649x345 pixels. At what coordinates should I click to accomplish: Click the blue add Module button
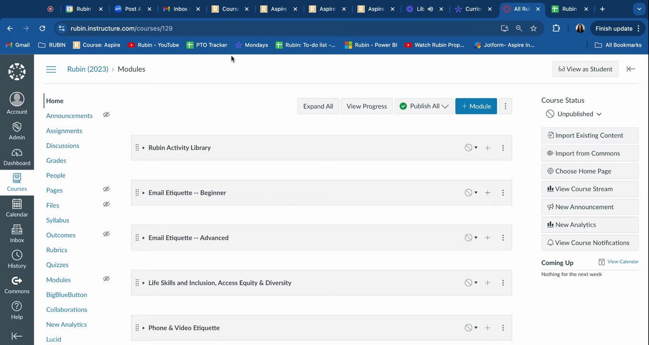[x=476, y=106]
